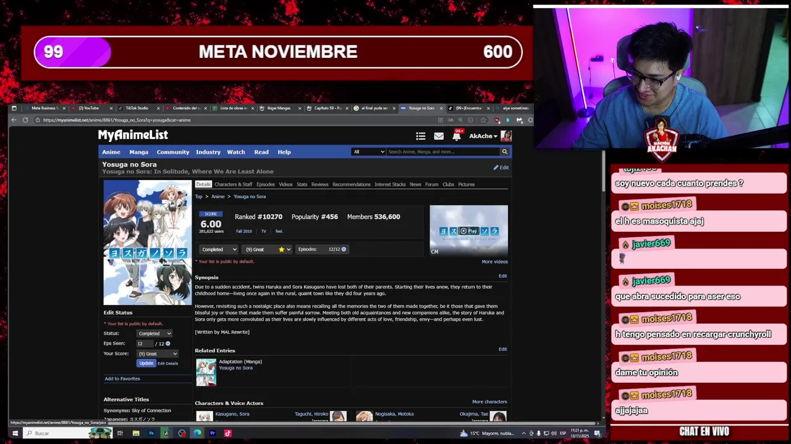Open the Manga menu in navigation bar

click(138, 152)
